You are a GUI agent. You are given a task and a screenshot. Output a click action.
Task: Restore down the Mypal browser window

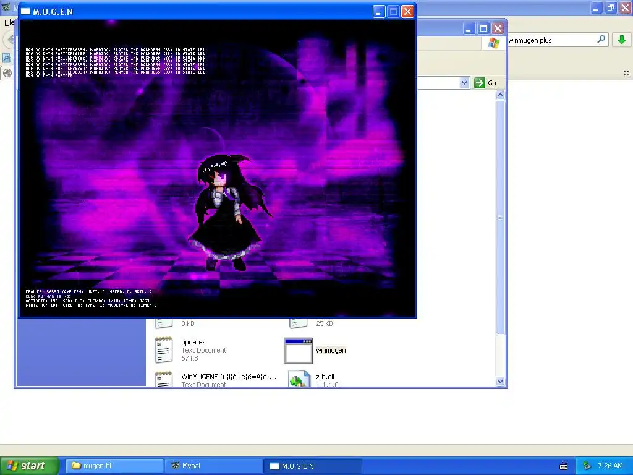pos(611,7)
